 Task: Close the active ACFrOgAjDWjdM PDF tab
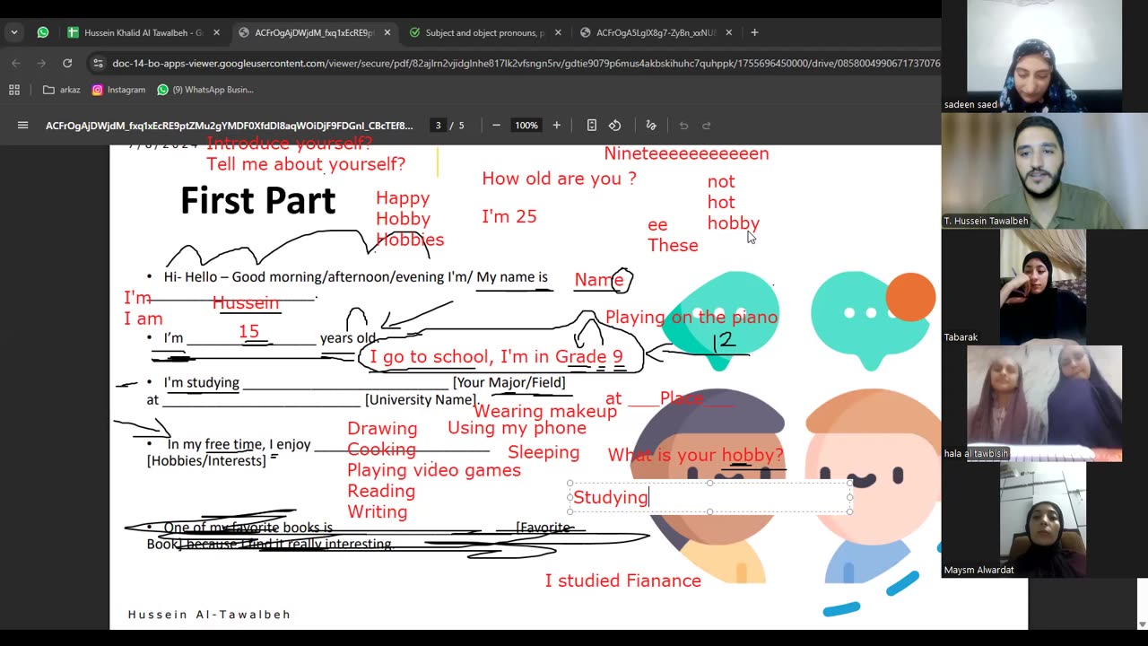click(x=387, y=32)
